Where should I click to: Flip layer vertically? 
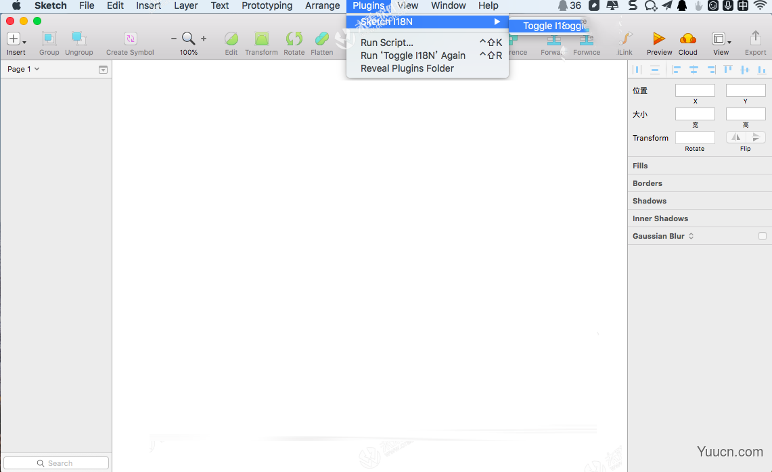756,137
